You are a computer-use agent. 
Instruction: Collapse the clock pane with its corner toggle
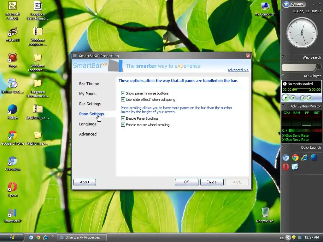pos(283,10)
